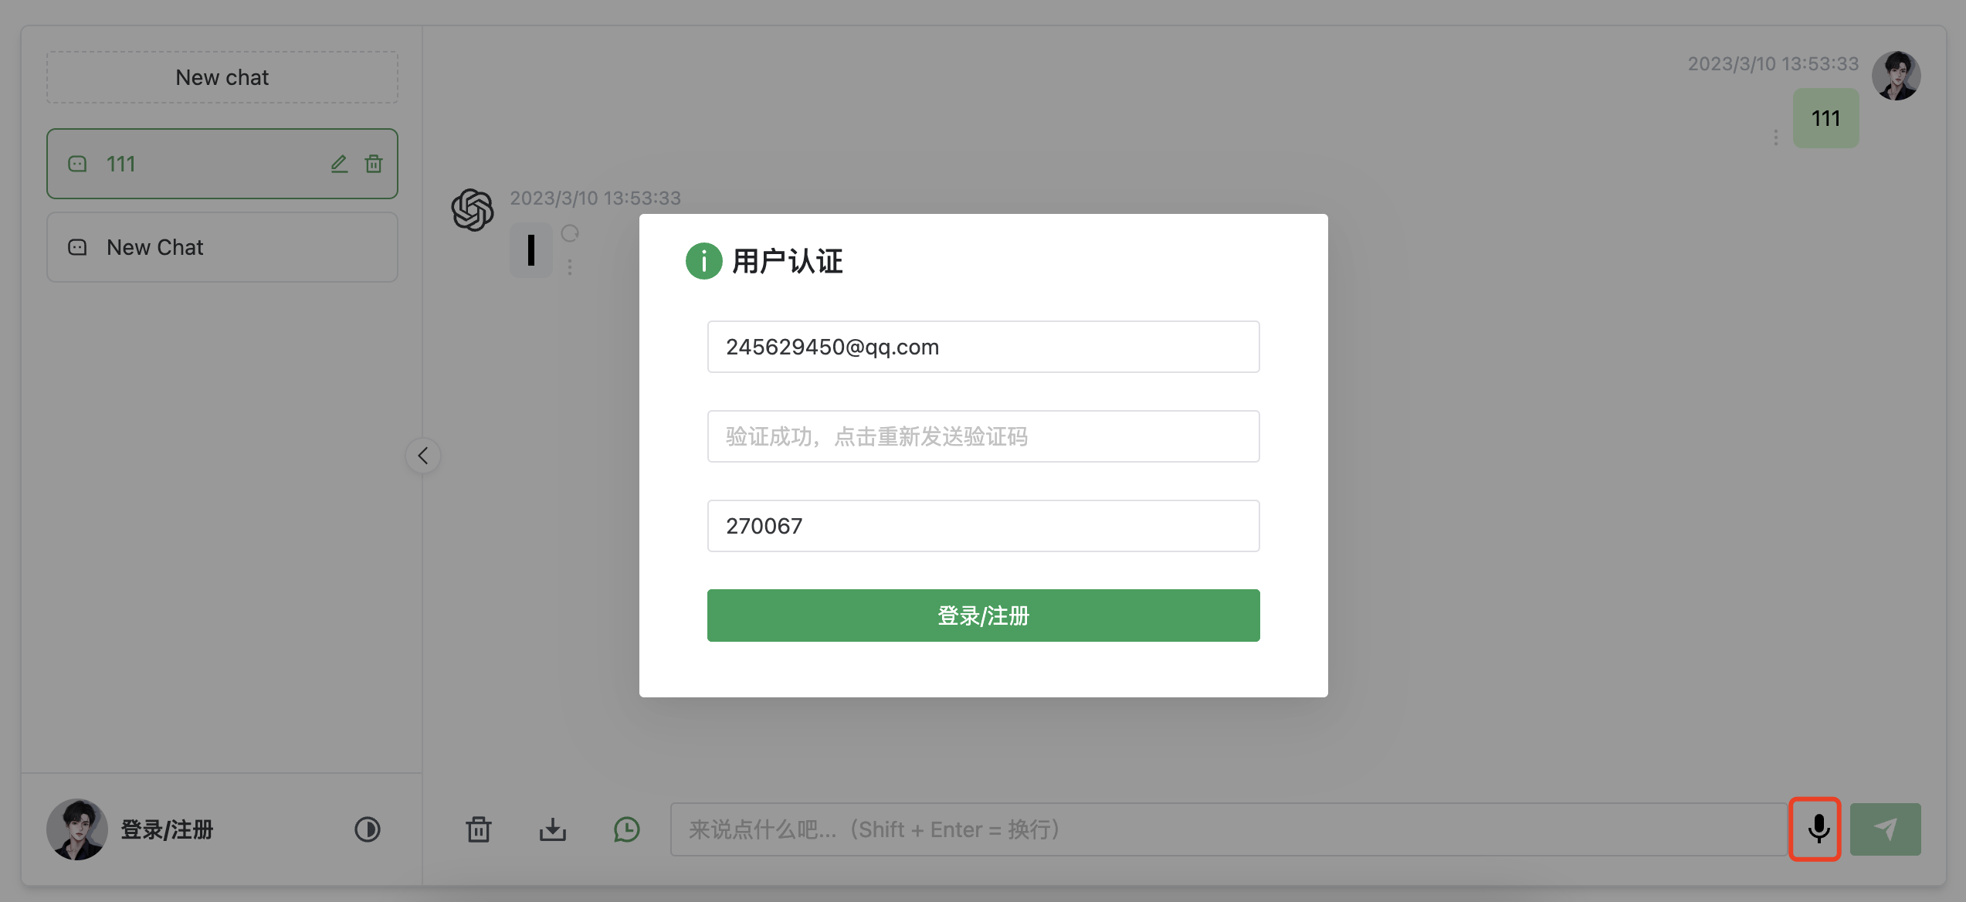This screenshot has width=1966, height=902.
Task: Click the user avatar in the sidebar footer
Action: tap(76, 829)
